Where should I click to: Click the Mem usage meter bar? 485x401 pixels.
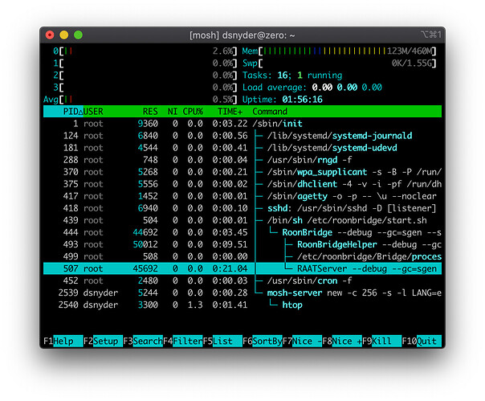(339, 51)
